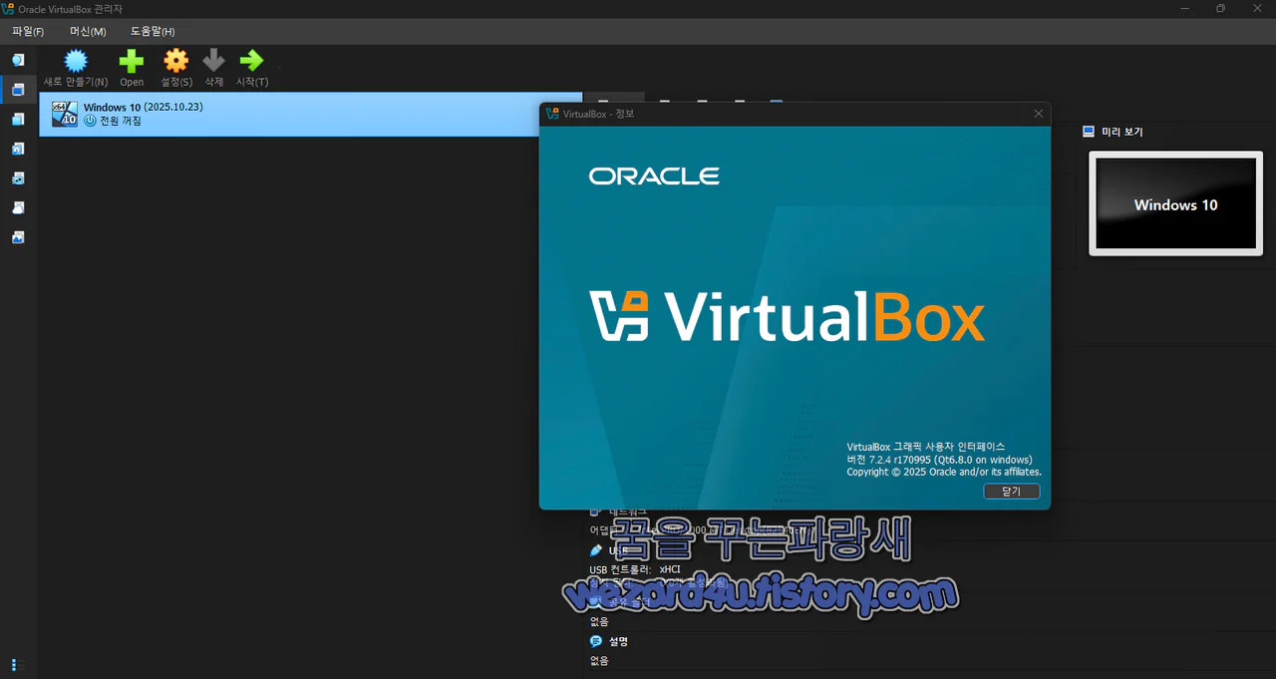This screenshot has height=679, width=1276.
Task: Click the VirtualBox logo in about dialog
Action: 788,316
